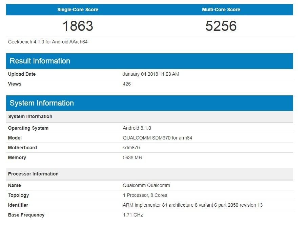Select QUALCOMM SDM670 for arm64 value

click(158, 138)
